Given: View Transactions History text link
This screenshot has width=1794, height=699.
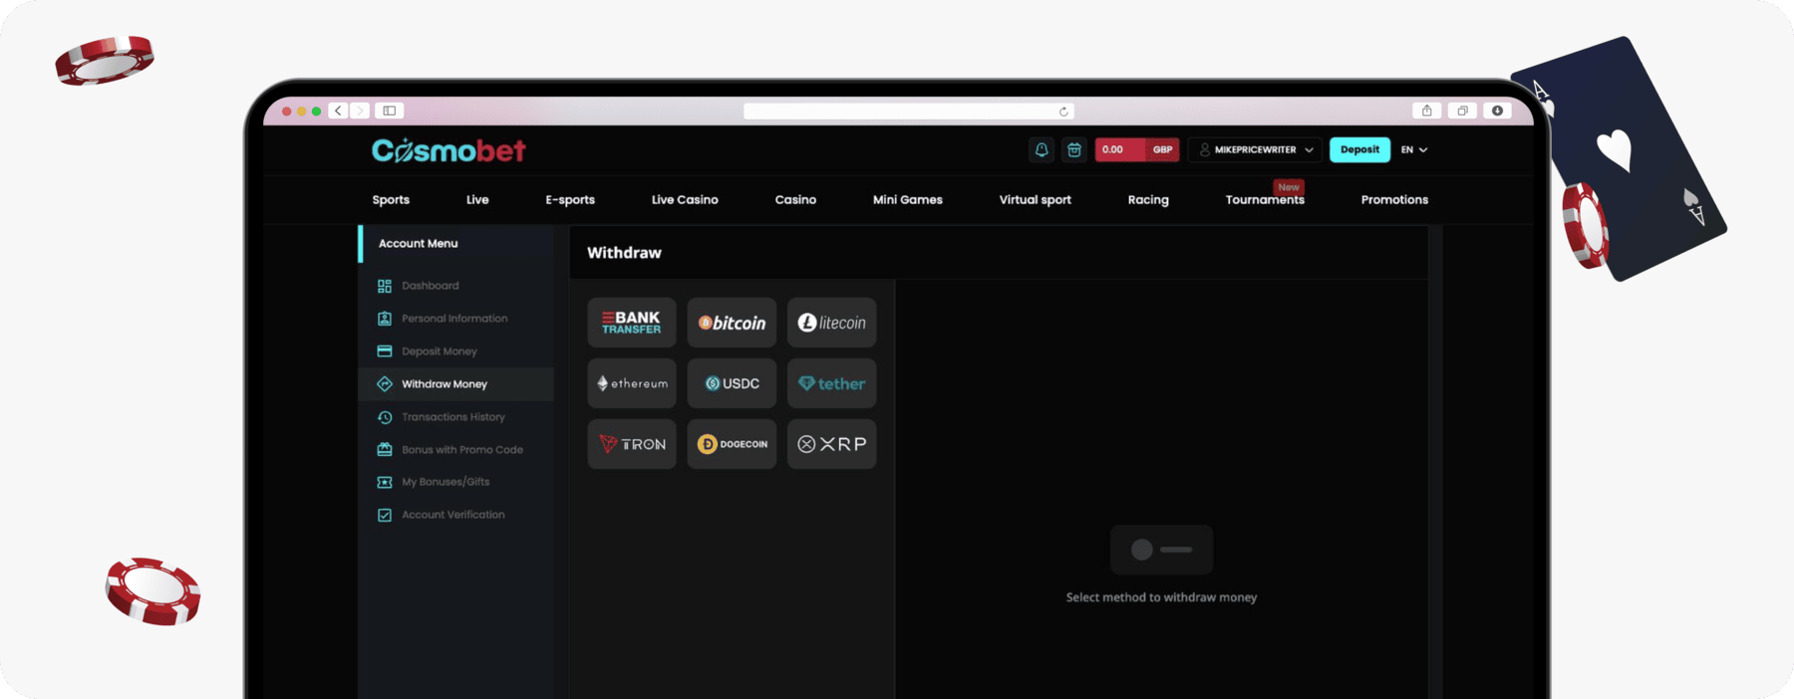Looking at the screenshot, I should pos(453,417).
